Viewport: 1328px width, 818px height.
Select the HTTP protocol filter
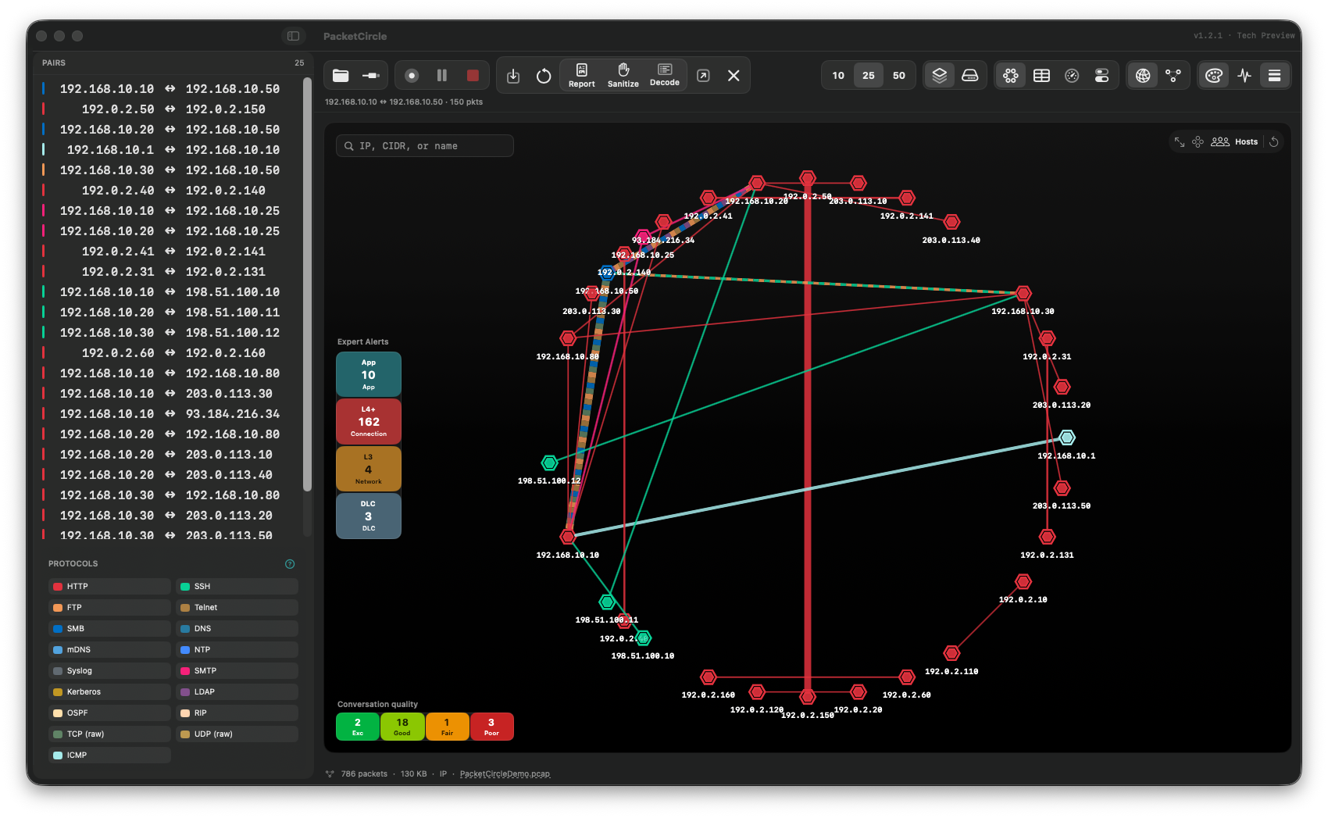pyautogui.click(x=109, y=586)
